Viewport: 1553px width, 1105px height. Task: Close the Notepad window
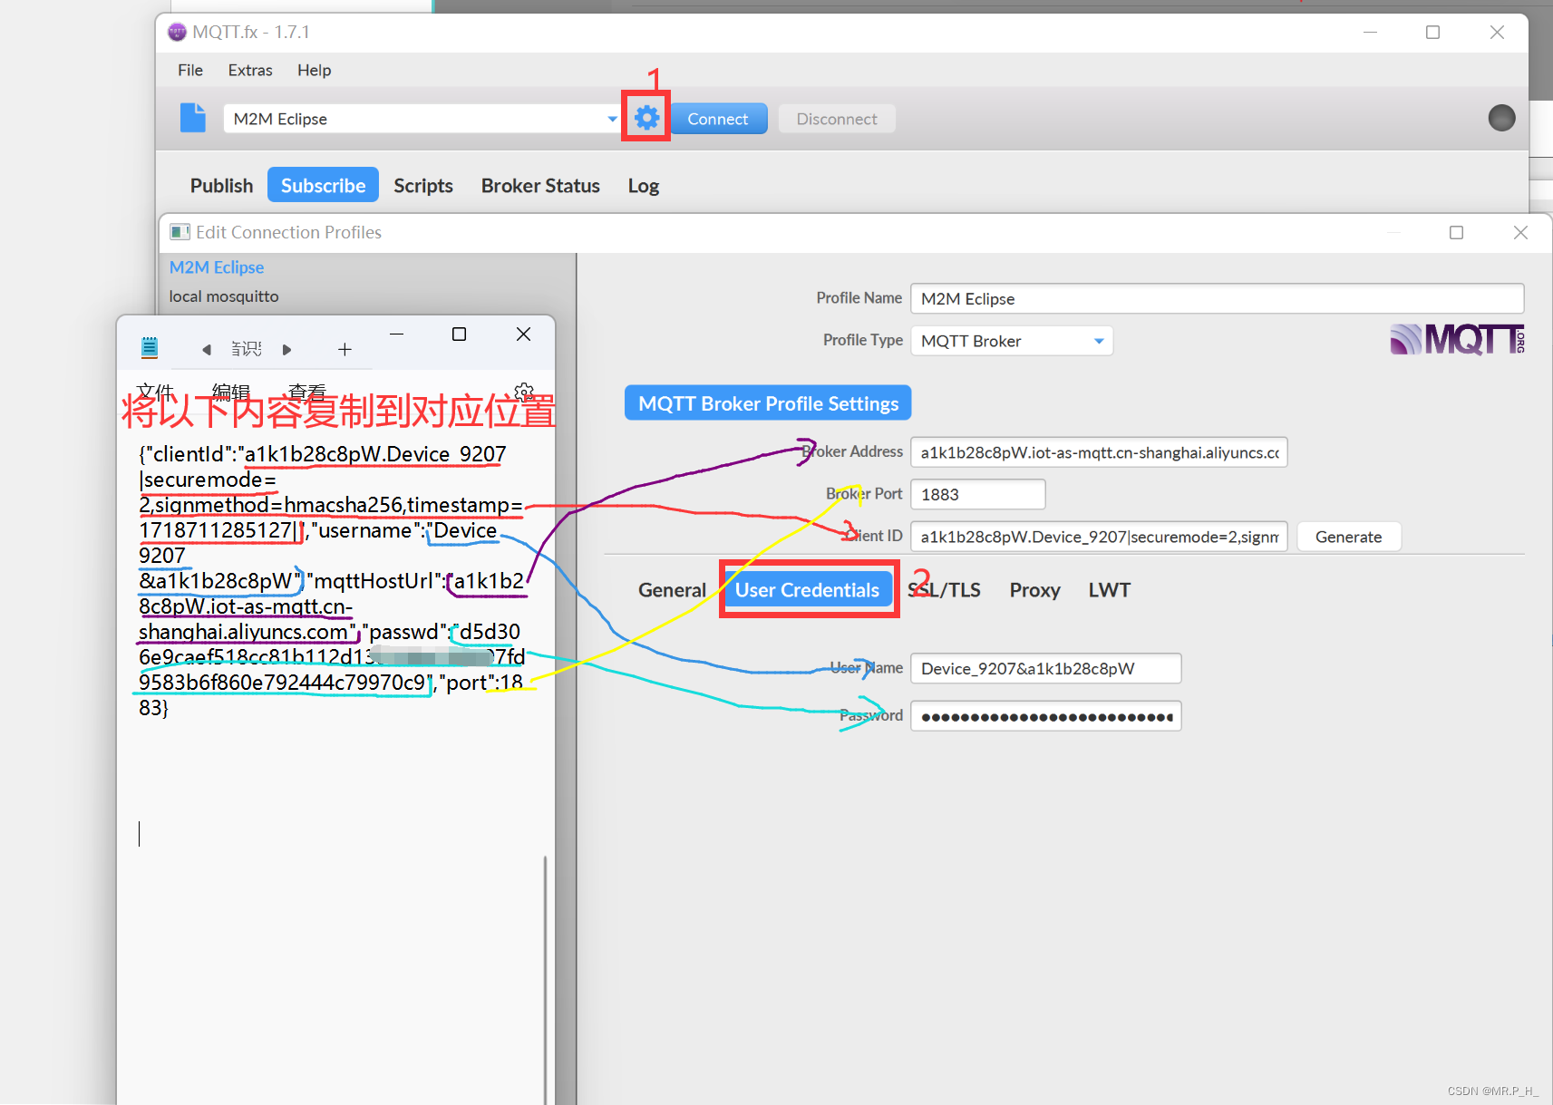(x=523, y=334)
